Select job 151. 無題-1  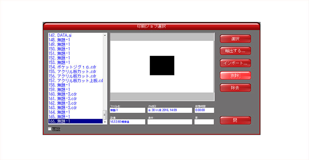click(x=76, y=53)
